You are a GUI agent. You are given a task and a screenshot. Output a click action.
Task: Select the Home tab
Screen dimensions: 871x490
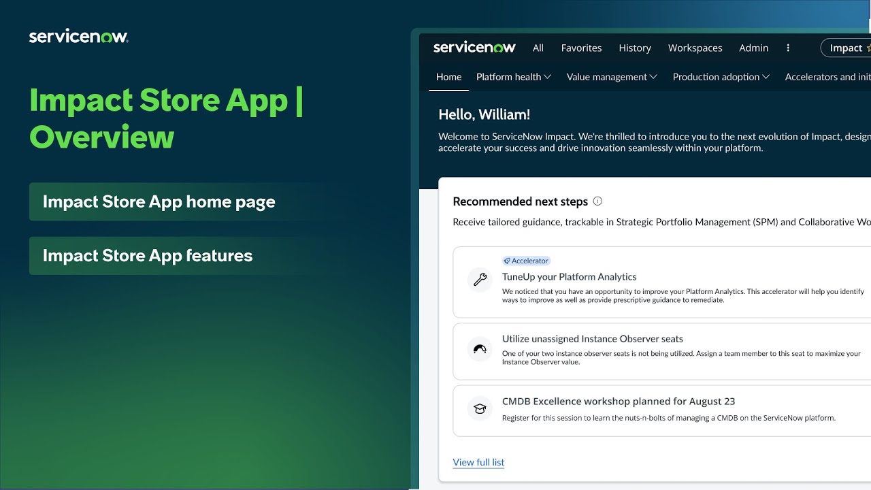tap(448, 77)
